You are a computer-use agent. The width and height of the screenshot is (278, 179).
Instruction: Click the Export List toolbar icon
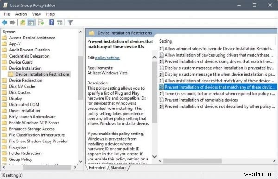point(41,23)
